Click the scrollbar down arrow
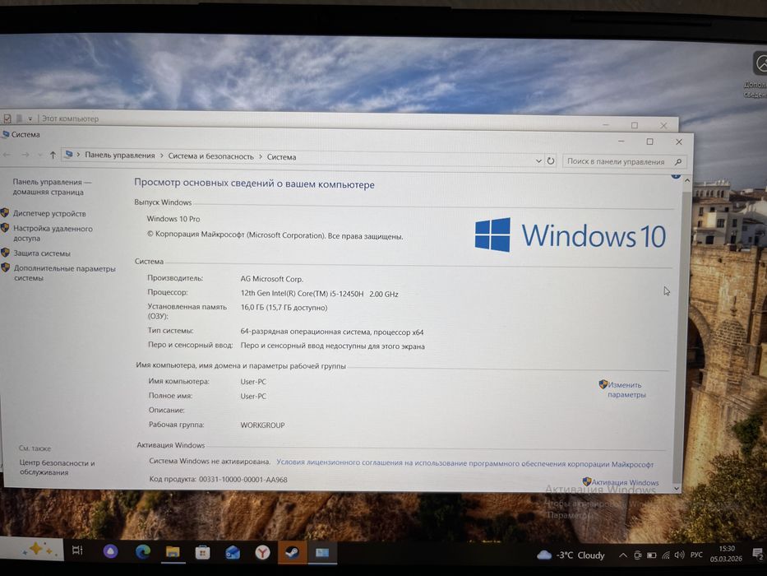The width and height of the screenshot is (767, 576). 677,488
